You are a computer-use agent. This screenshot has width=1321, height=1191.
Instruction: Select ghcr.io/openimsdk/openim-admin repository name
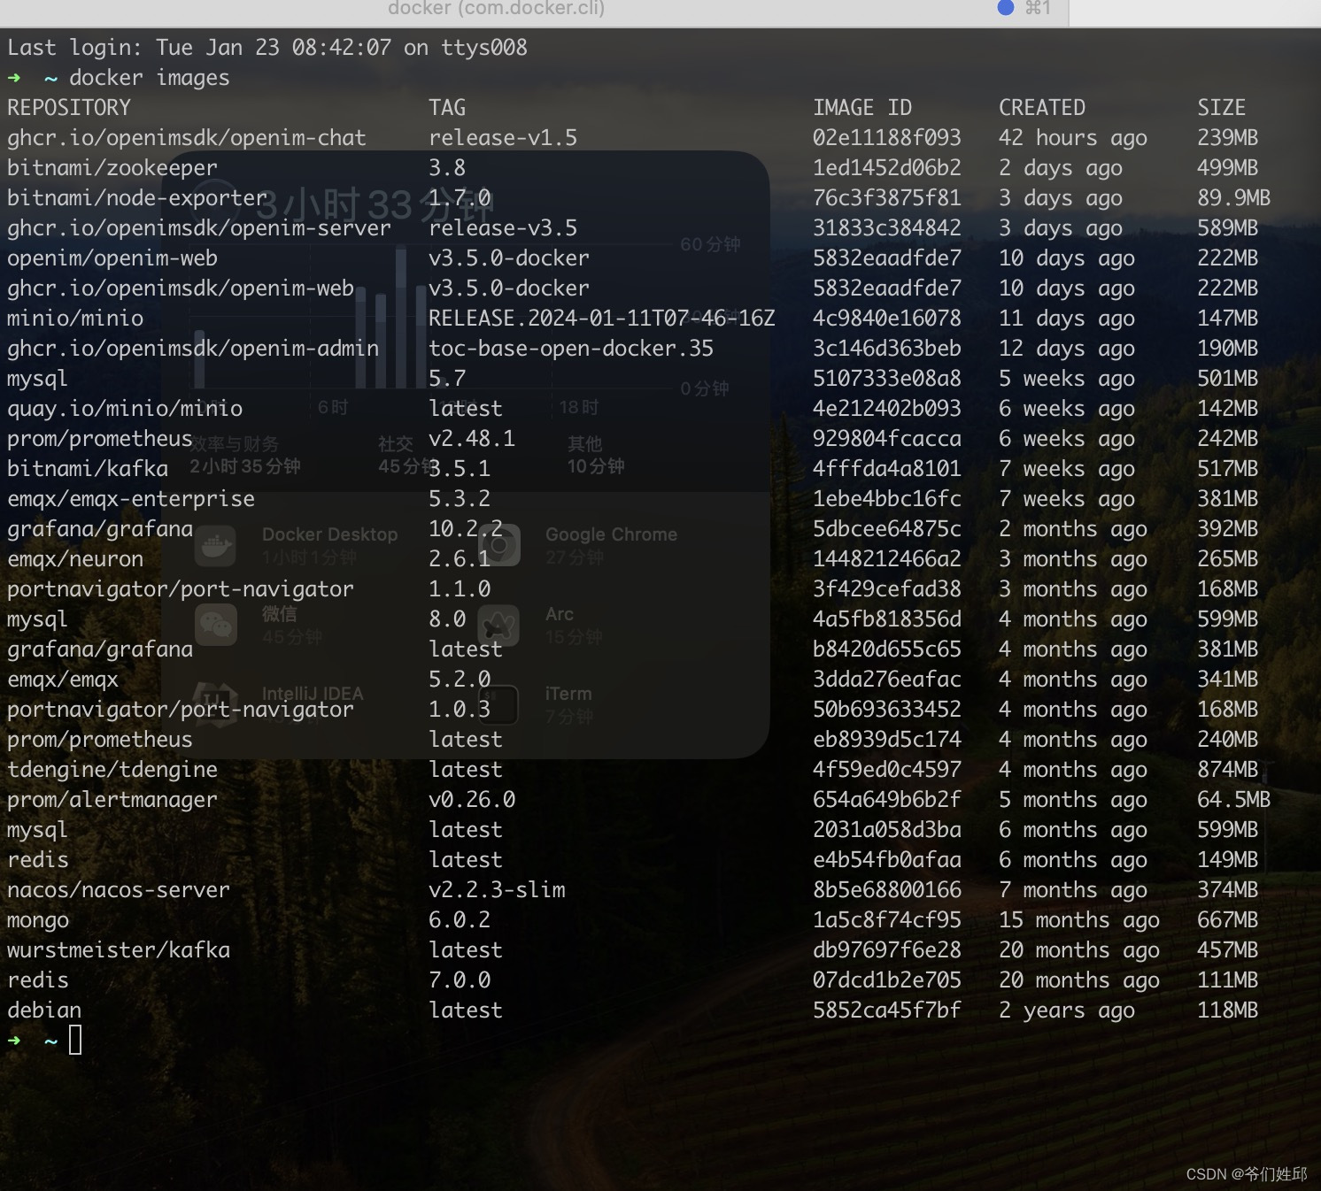click(x=193, y=349)
